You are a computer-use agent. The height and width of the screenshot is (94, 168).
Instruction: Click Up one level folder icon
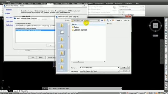pos(104,20)
